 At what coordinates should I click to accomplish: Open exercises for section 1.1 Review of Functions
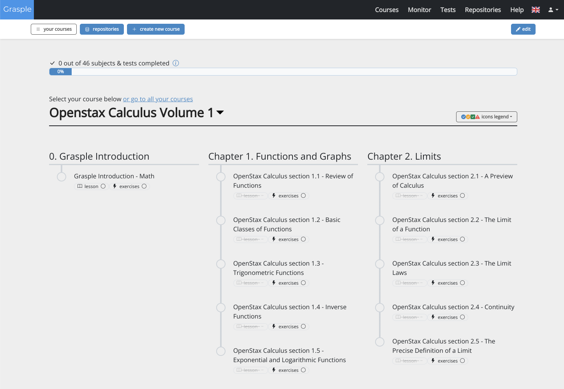click(x=289, y=196)
